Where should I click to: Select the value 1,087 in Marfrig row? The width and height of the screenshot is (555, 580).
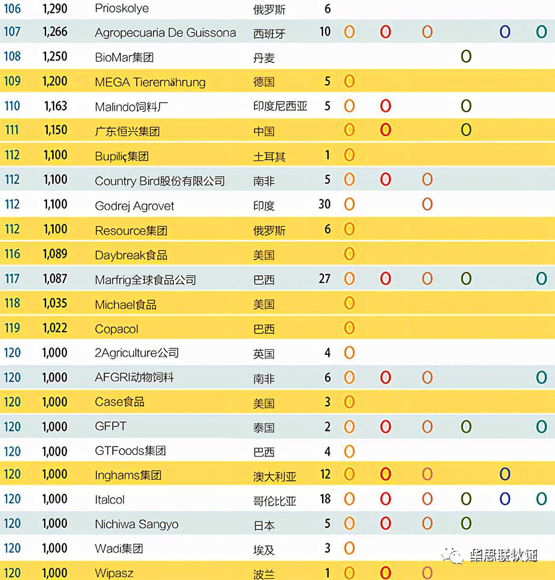coord(55,279)
